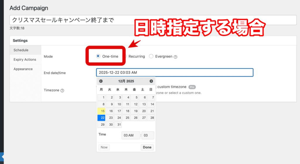Pick December 23 in the calendar
The height and width of the screenshot is (164, 300).
pyautogui.click(x=110, y=118)
